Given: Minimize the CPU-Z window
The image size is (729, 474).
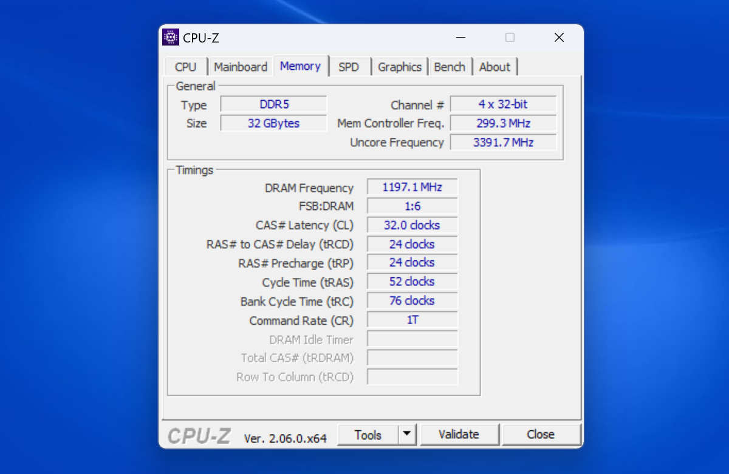Looking at the screenshot, I should click(461, 38).
